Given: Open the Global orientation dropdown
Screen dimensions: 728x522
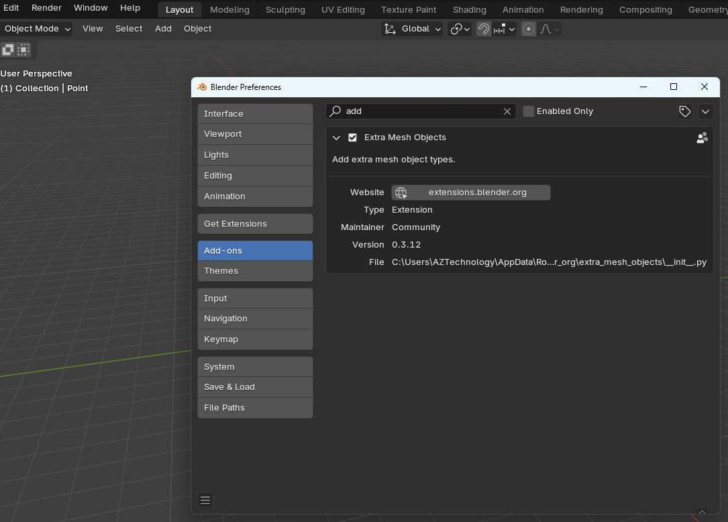Looking at the screenshot, I should [412, 29].
